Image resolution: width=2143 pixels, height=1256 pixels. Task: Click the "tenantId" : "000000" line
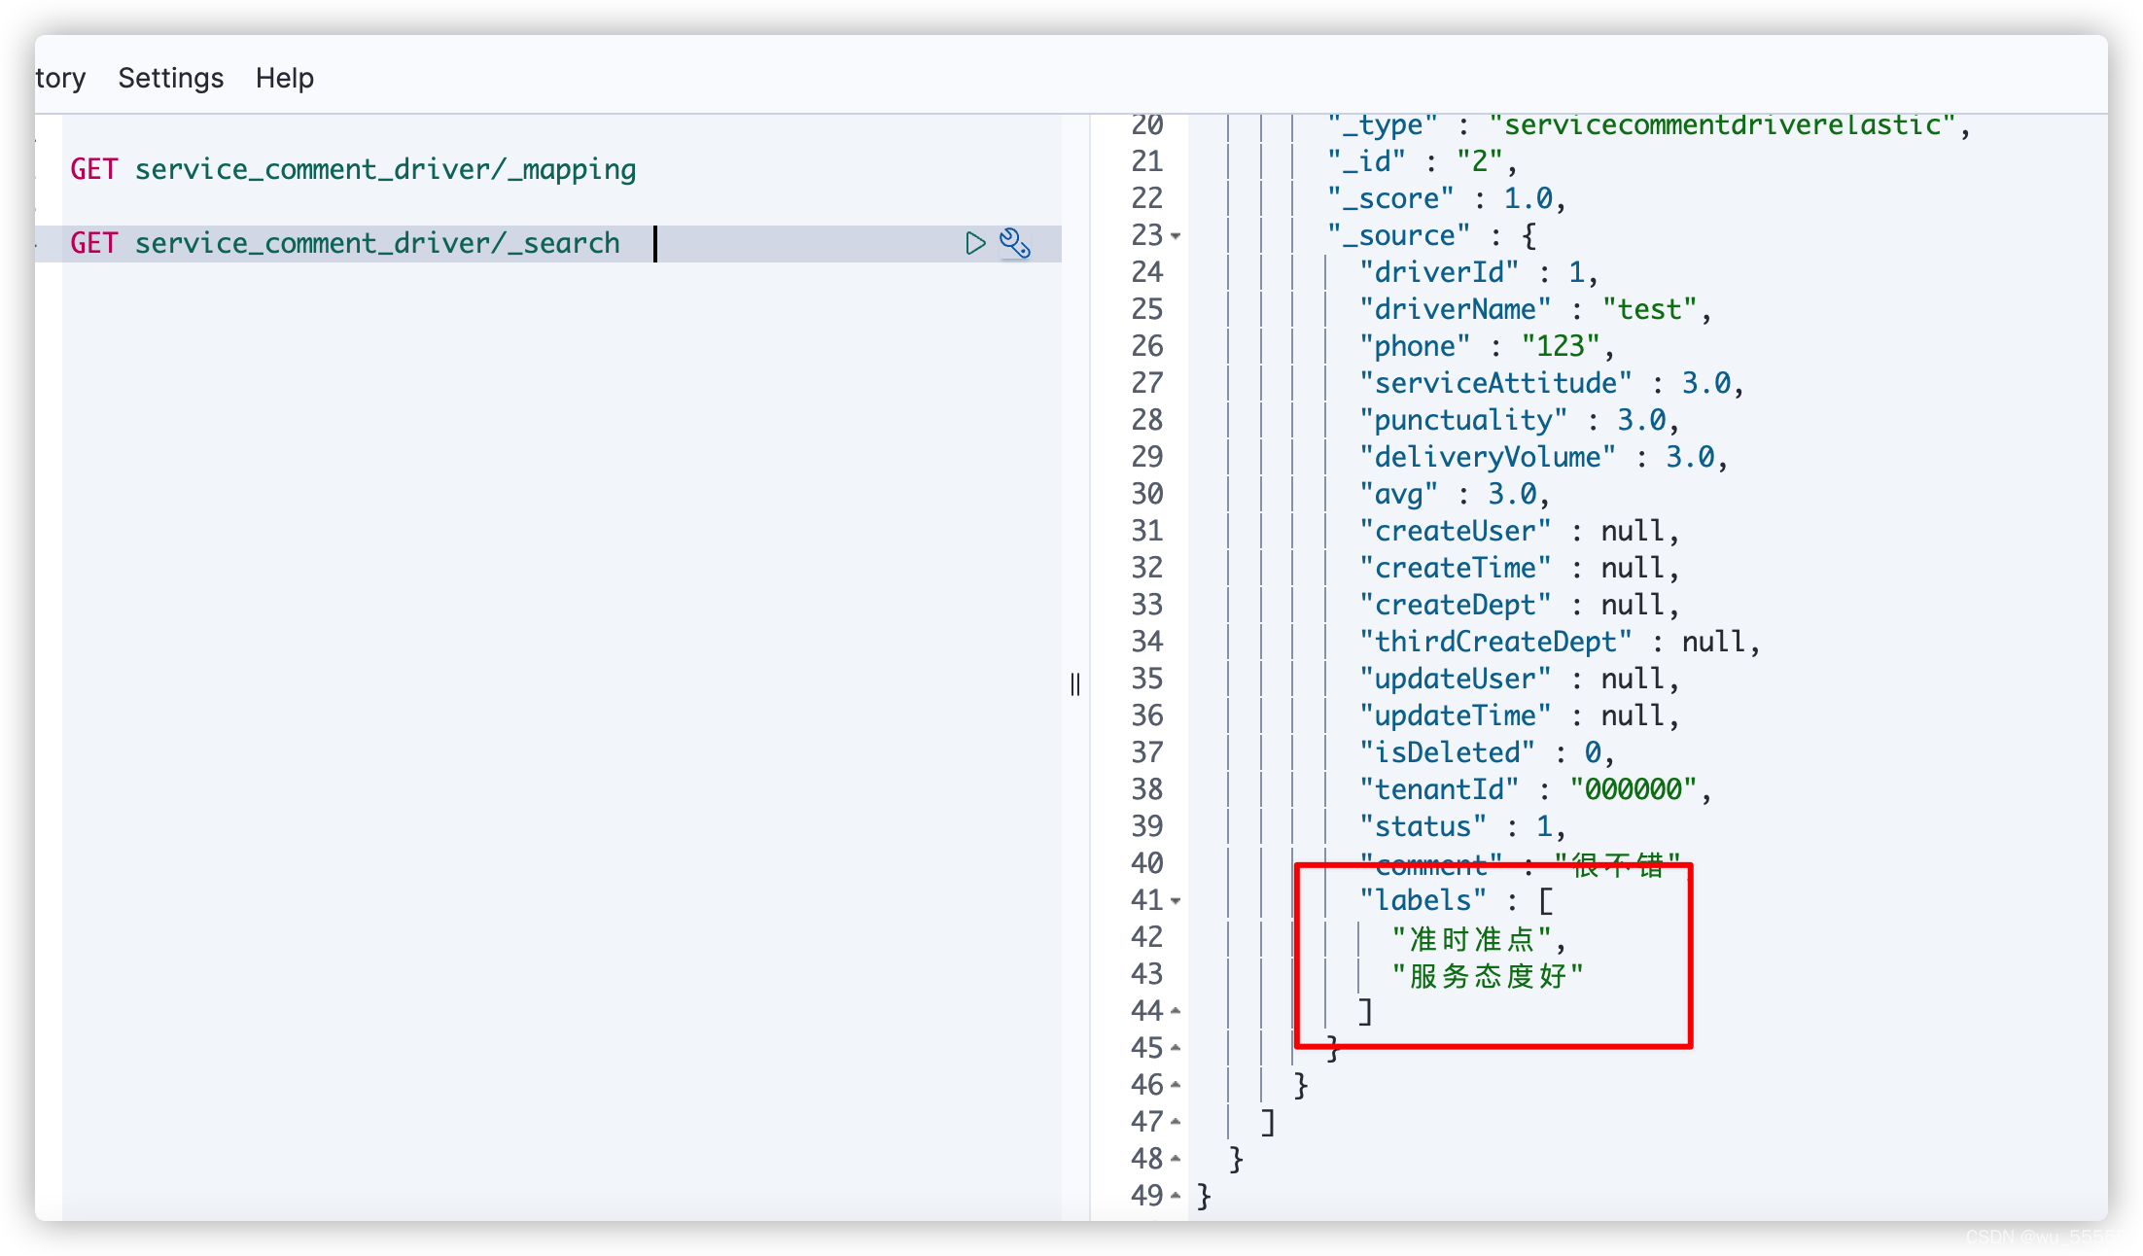(x=1535, y=789)
